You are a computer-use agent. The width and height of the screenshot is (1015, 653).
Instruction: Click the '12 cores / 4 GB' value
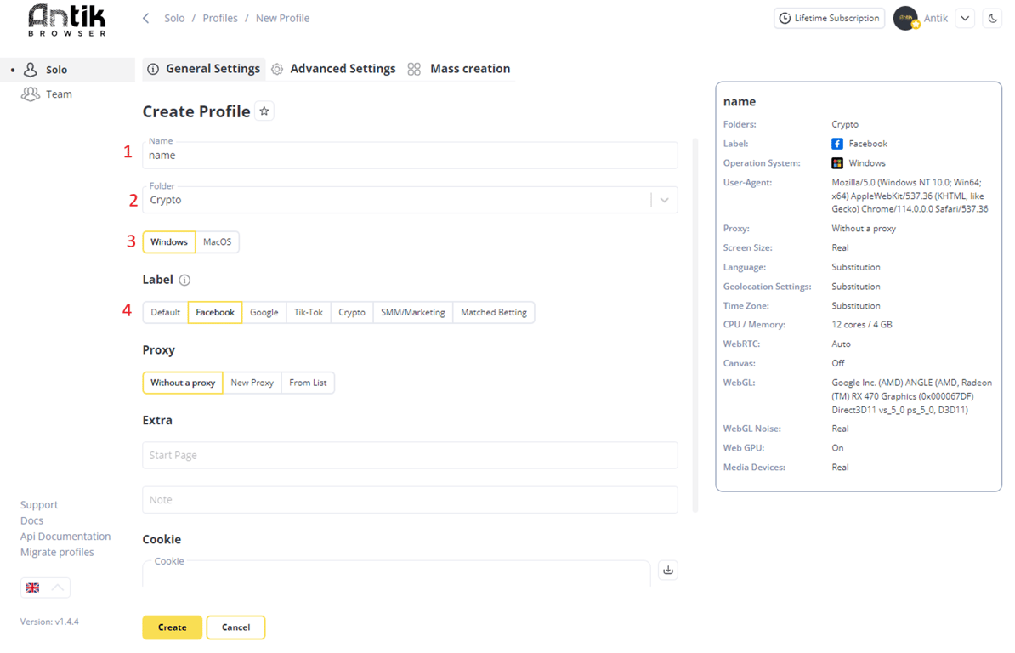click(862, 325)
